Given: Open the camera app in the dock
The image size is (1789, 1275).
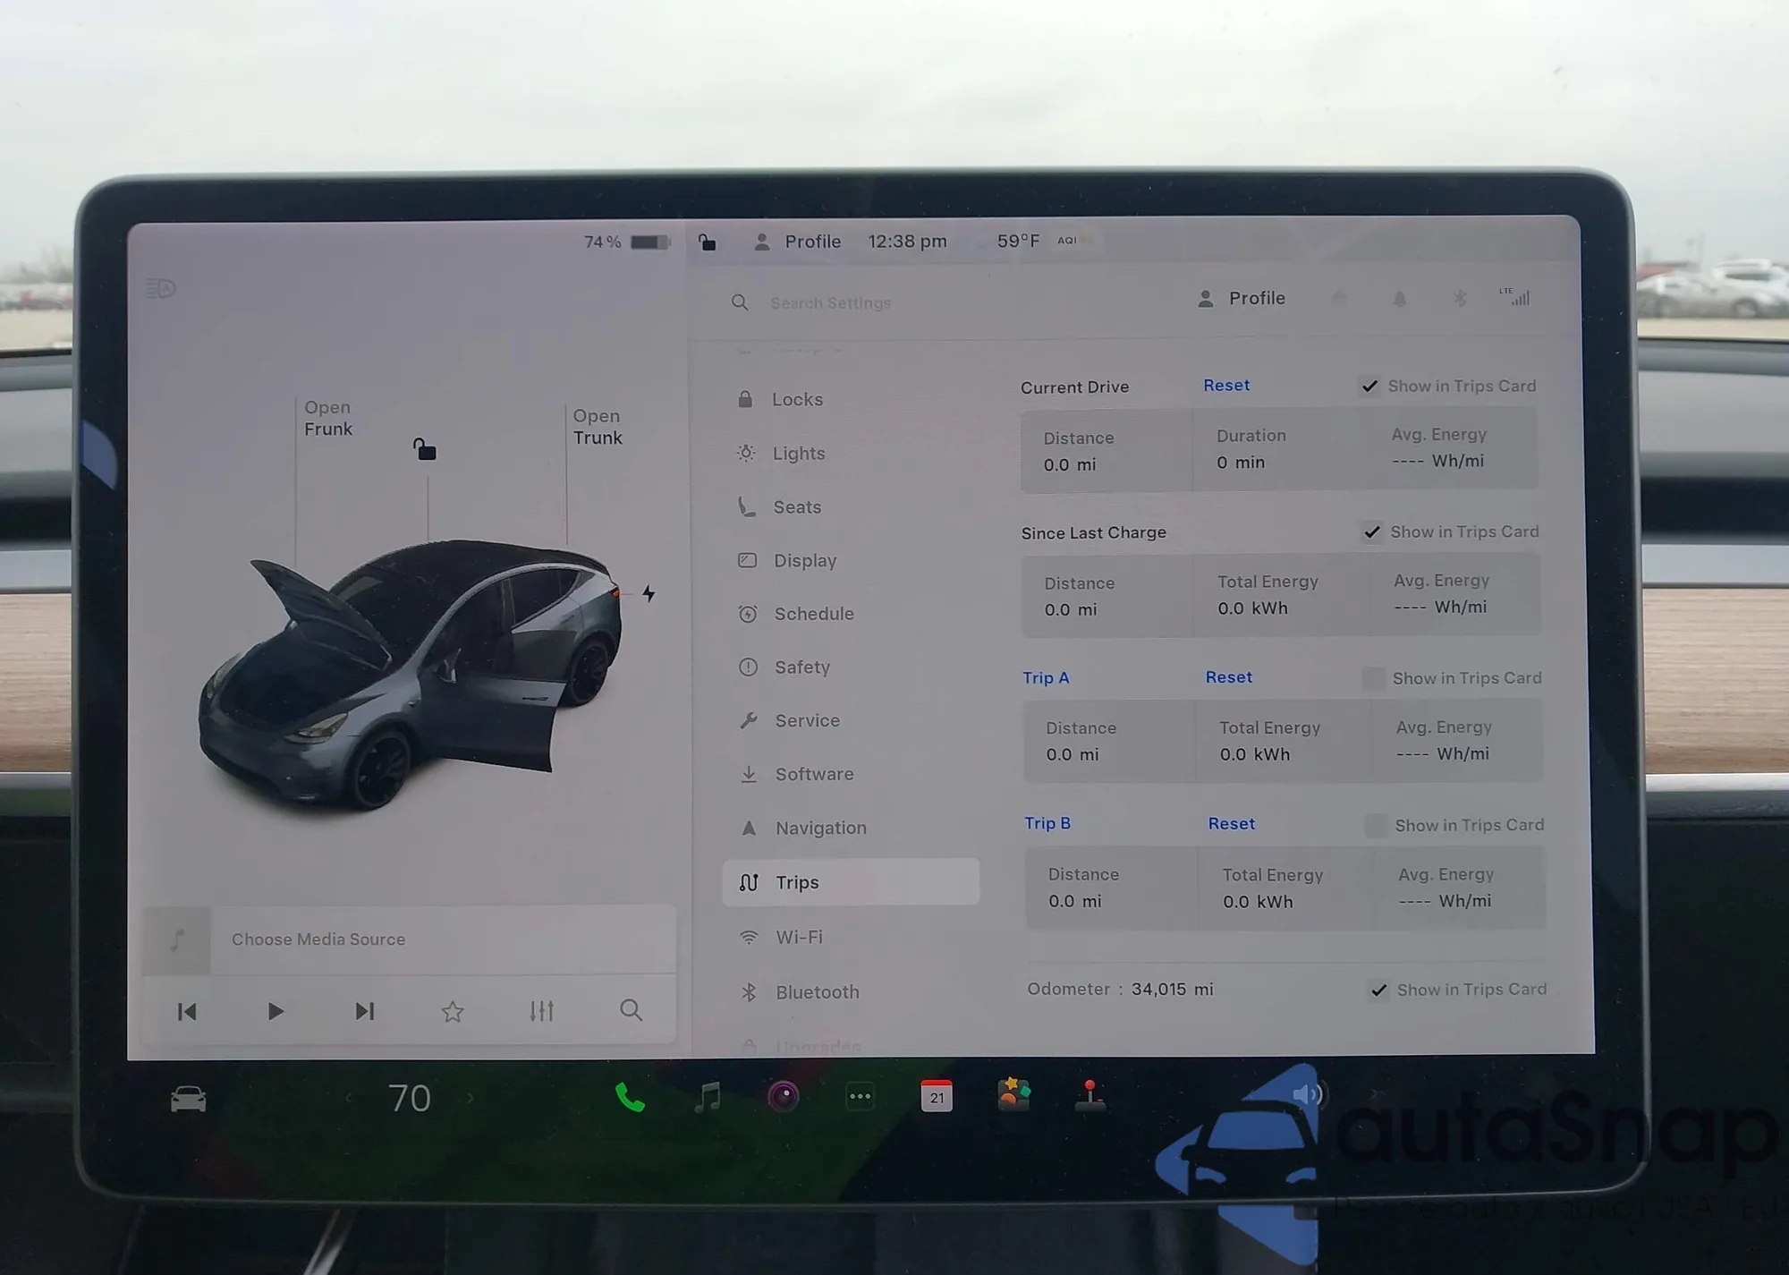Looking at the screenshot, I should (783, 1096).
